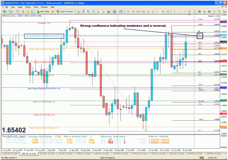Select the rectangle drawing tool
Image resolution: width=228 pixels, height=160 pixels.
pos(209,11)
